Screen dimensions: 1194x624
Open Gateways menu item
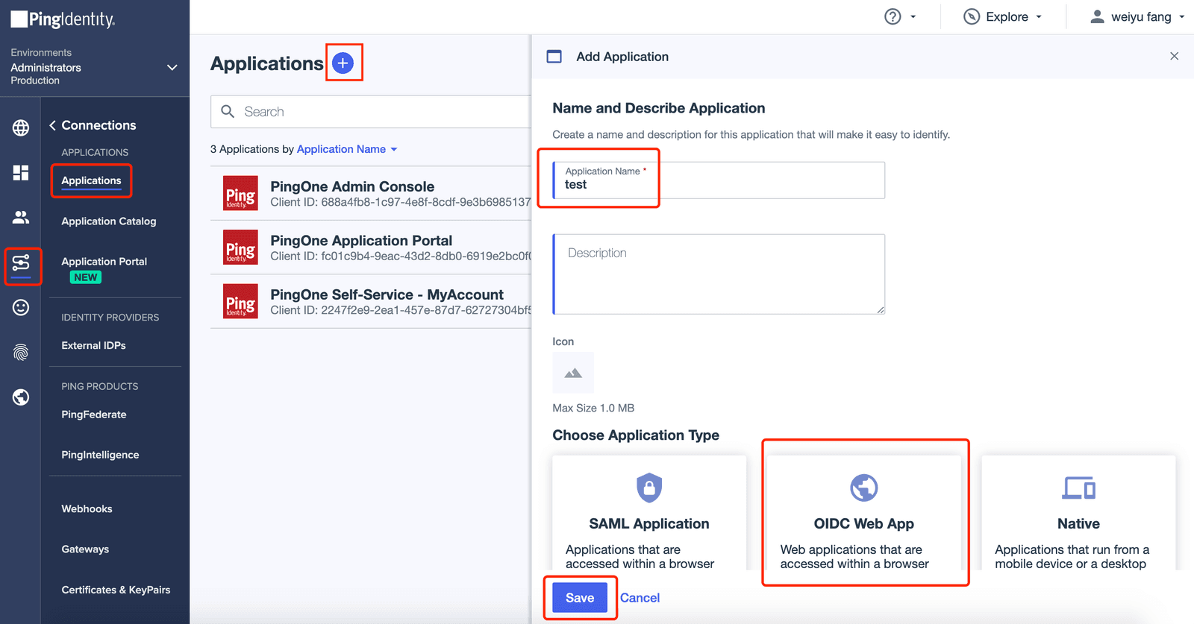[85, 549]
